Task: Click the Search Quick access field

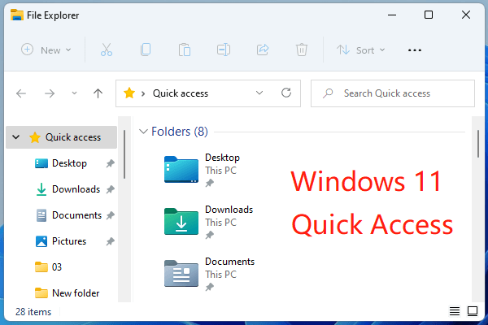Action: [393, 93]
